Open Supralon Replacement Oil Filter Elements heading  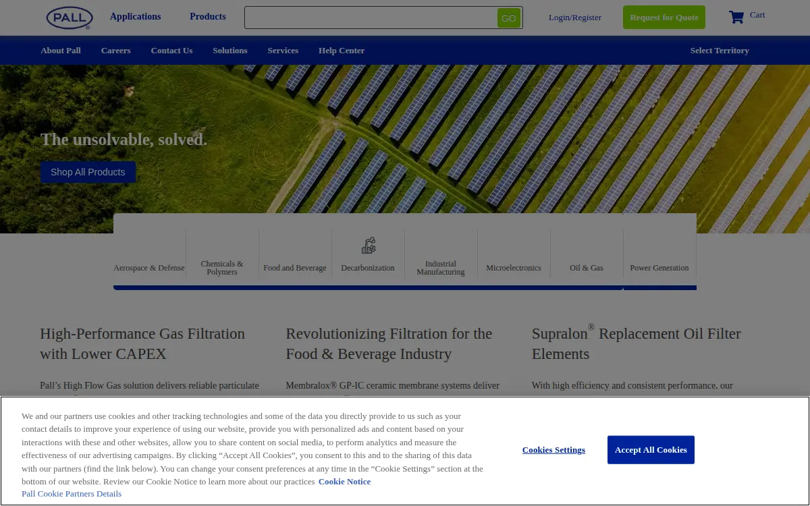[x=637, y=343]
